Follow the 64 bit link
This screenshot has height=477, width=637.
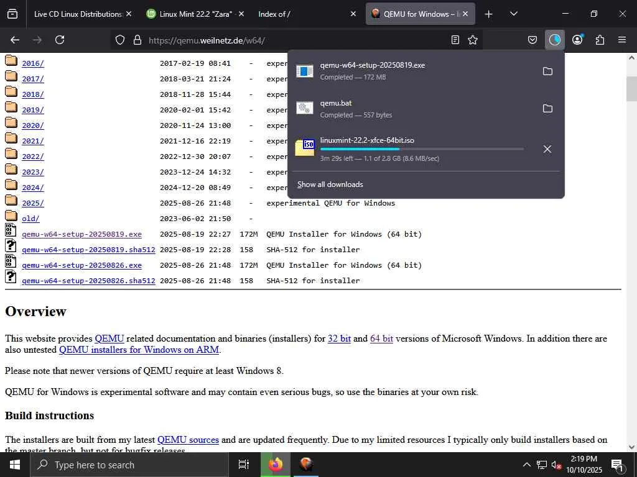(x=381, y=338)
